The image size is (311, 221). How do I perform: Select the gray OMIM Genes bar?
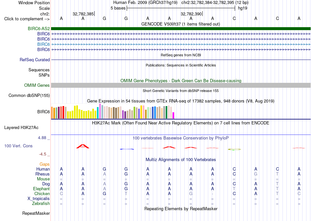[181, 85]
